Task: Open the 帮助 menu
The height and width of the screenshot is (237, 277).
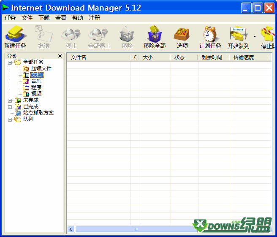Action: [x=78, y=18]
